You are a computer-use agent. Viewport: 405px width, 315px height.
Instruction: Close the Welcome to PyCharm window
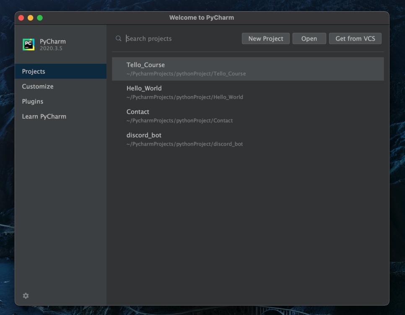tap(21, 18)
